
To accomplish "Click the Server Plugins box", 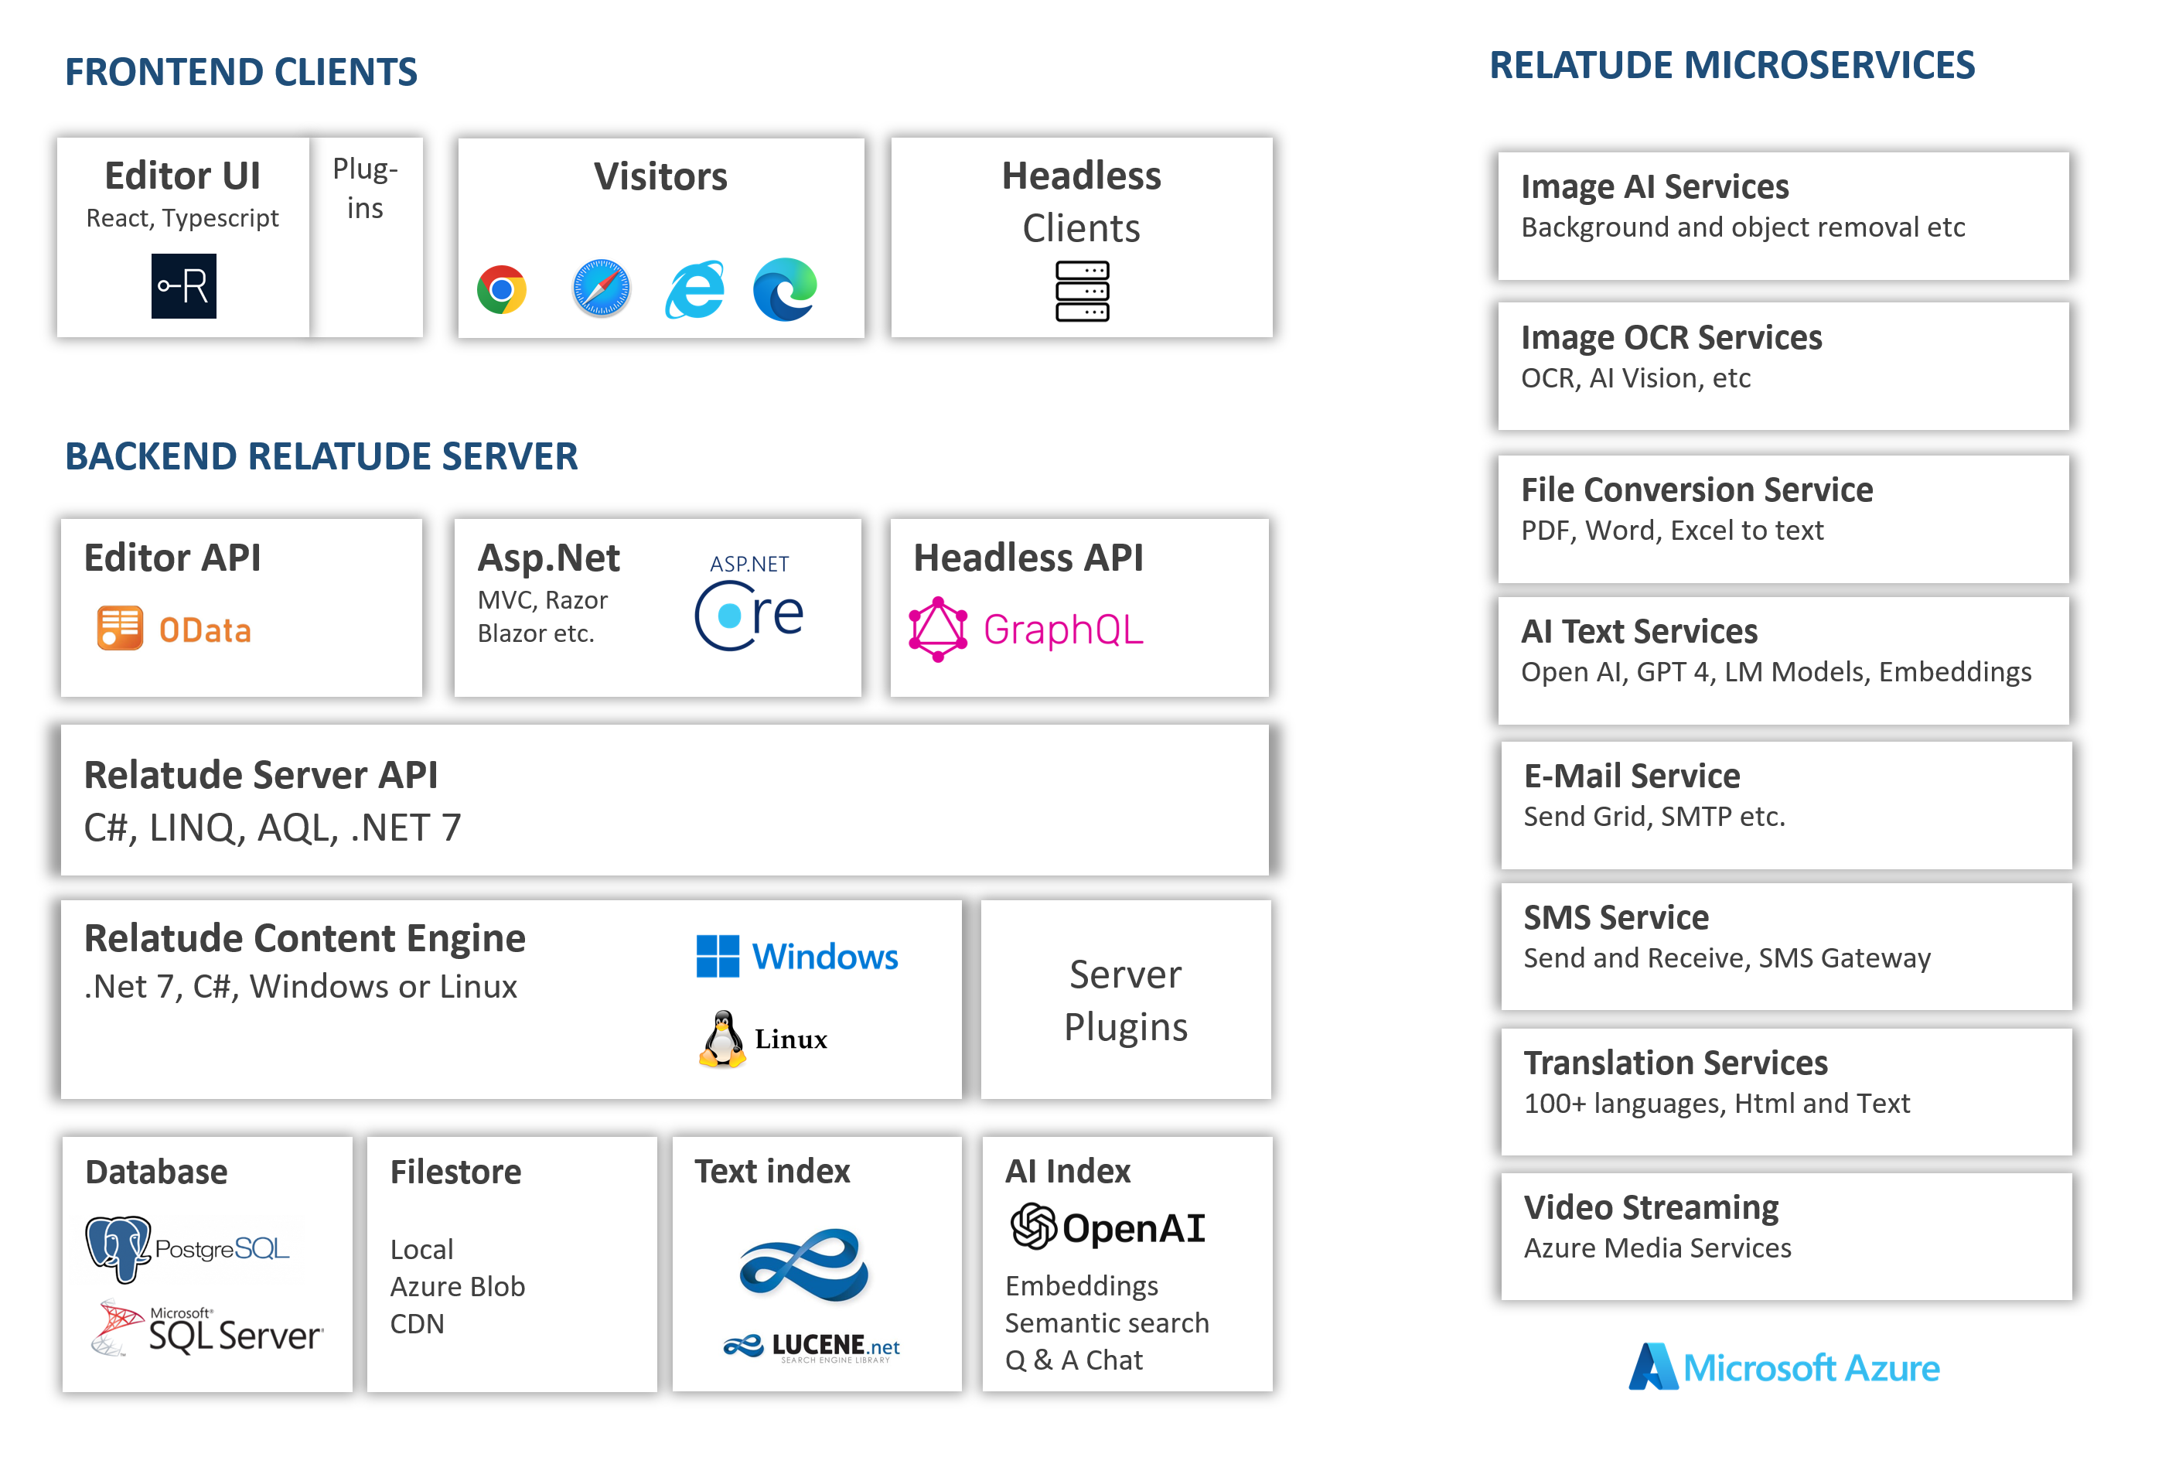I will [1126, 999].
